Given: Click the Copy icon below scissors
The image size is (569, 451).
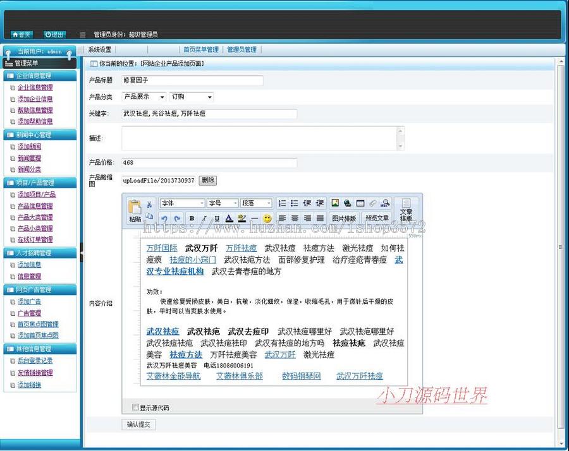Looking at the screenshot, I should click(x=149, y=217).
